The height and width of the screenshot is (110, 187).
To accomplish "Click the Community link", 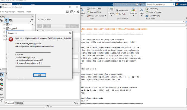I will [152, 9].
